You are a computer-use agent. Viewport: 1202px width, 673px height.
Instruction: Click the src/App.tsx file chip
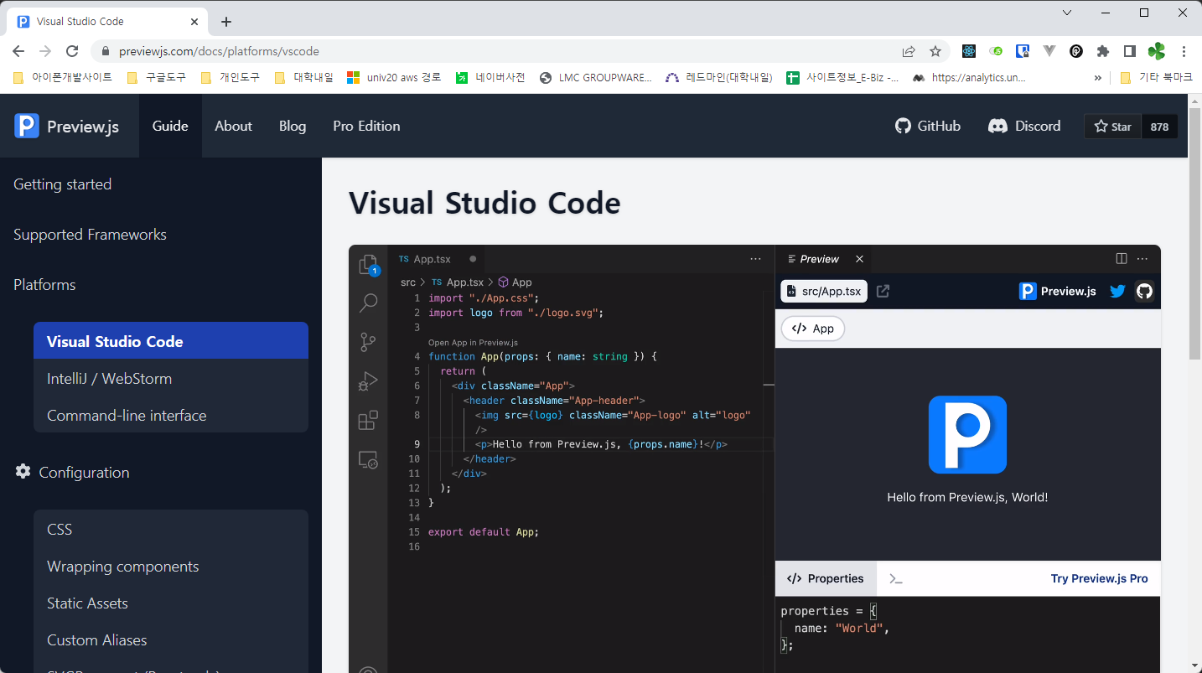coord(824,291)
